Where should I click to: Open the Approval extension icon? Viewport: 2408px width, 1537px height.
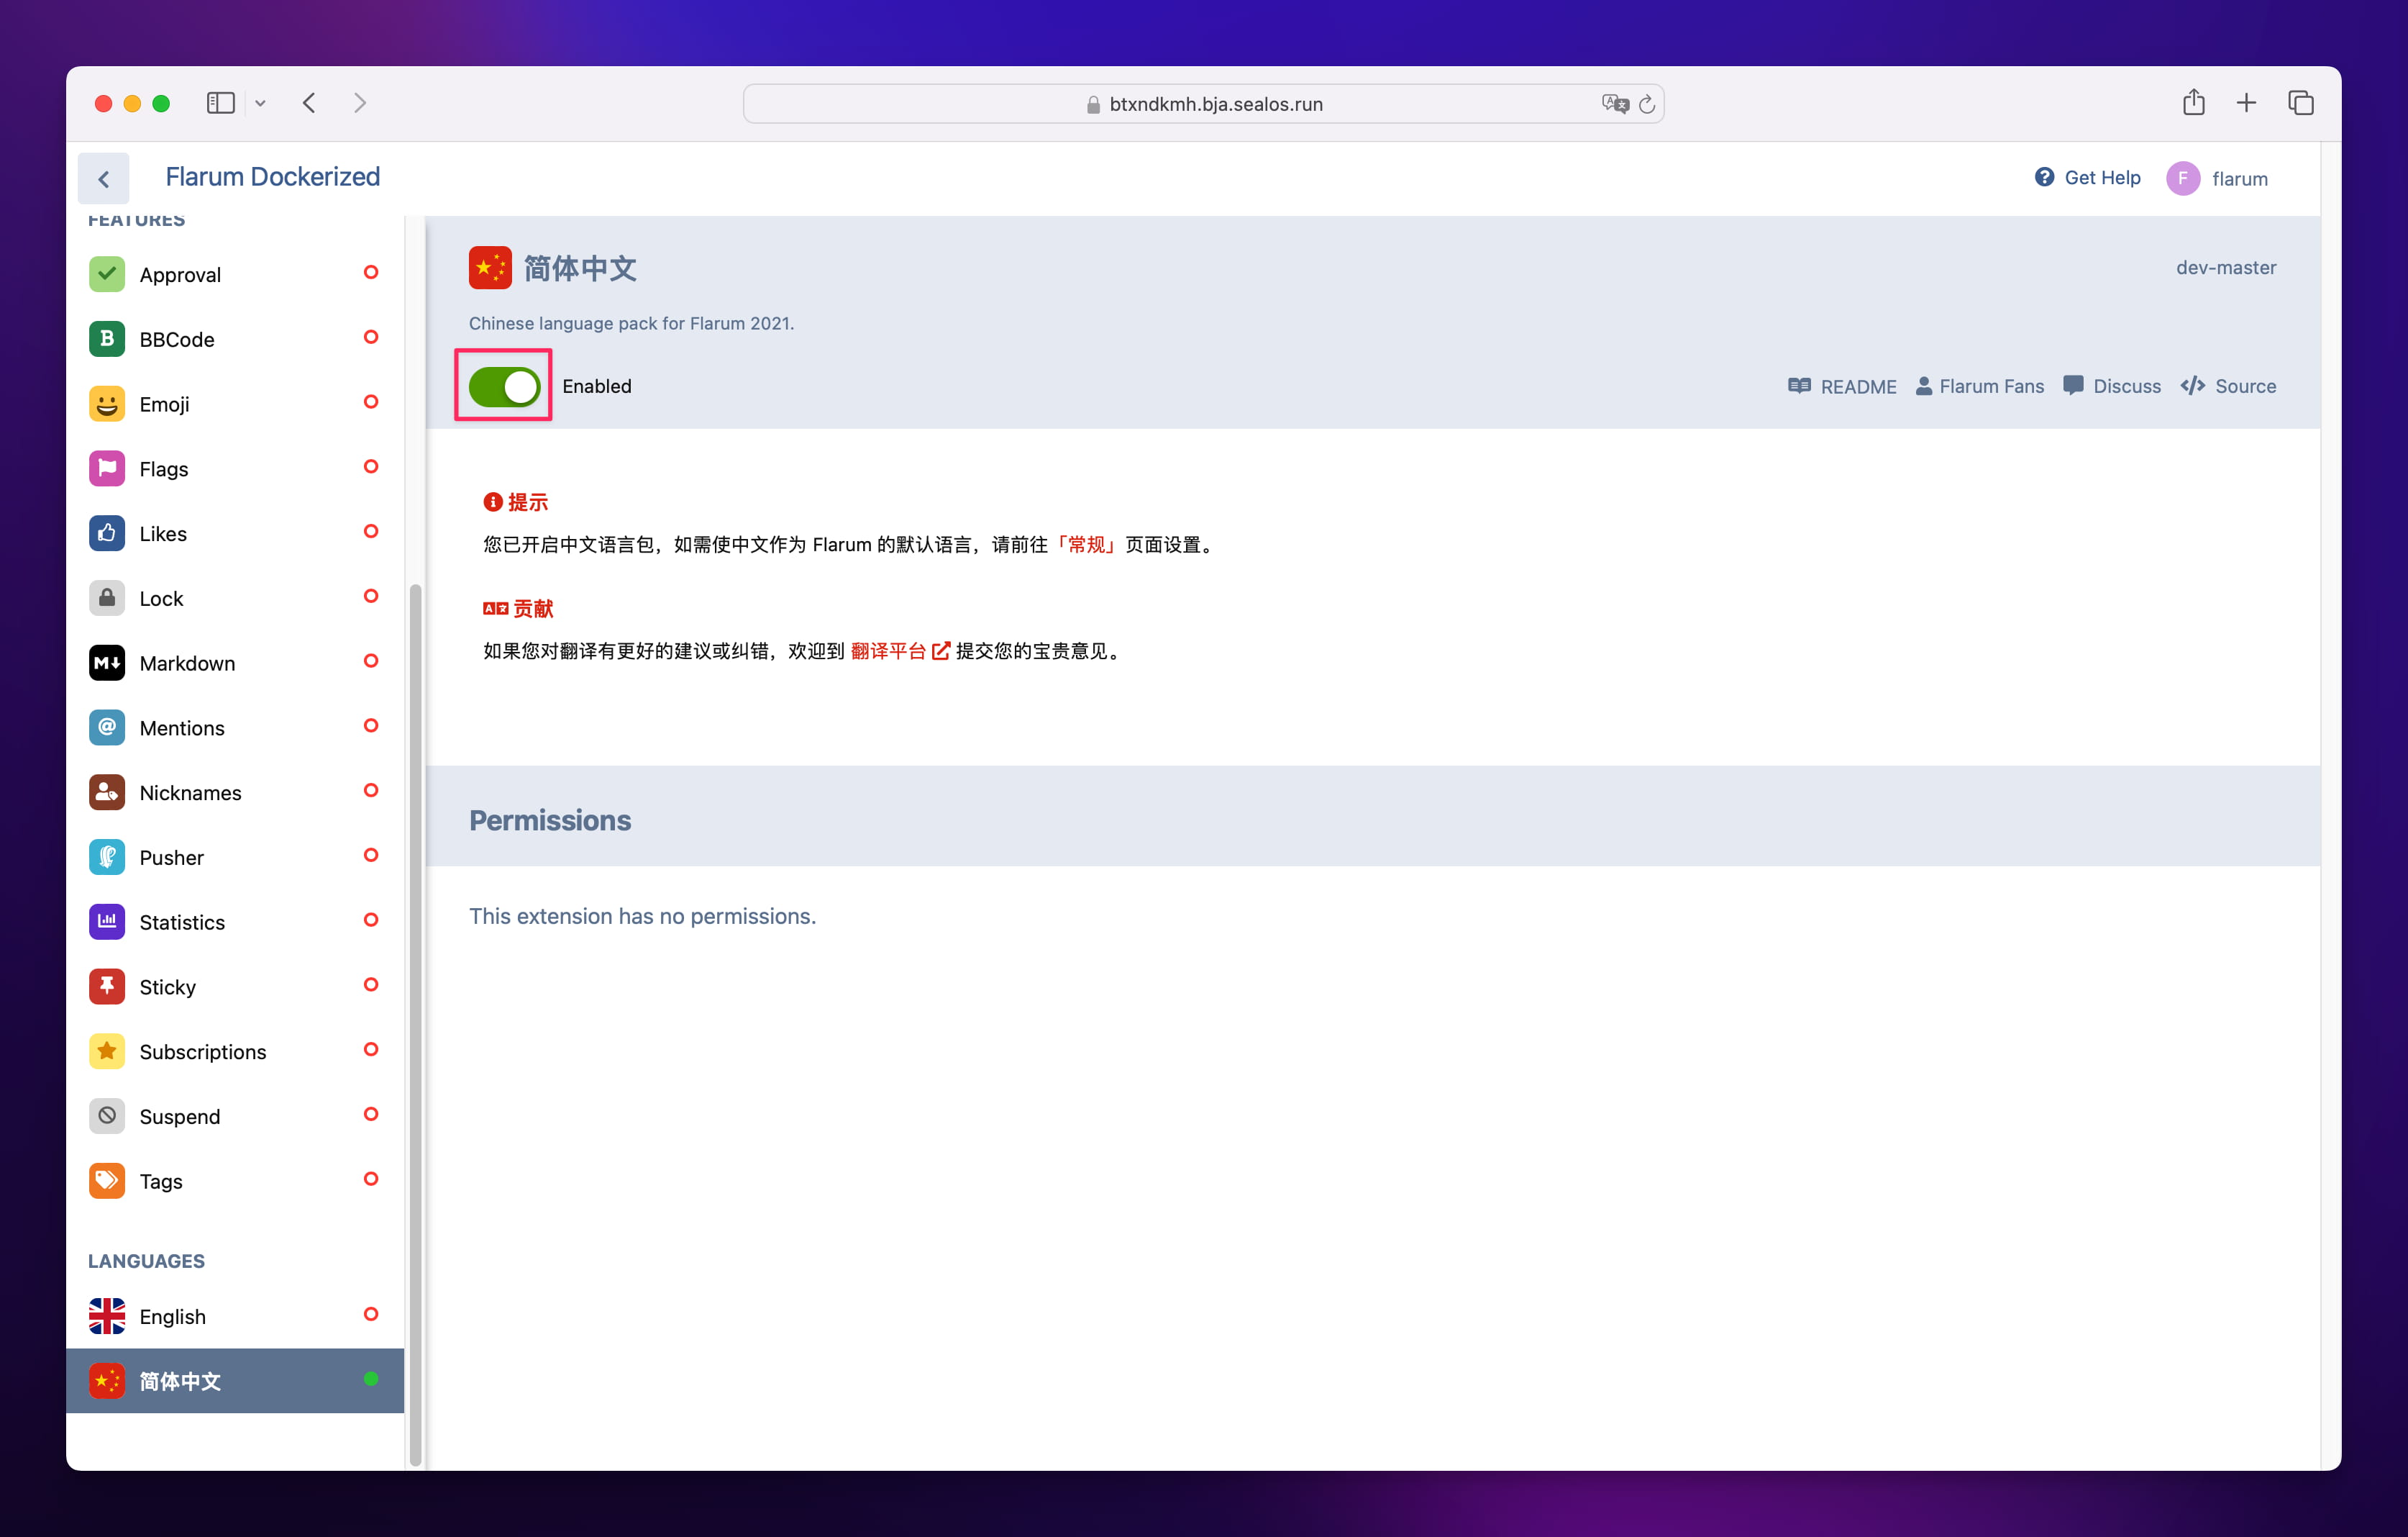point(107,274)
